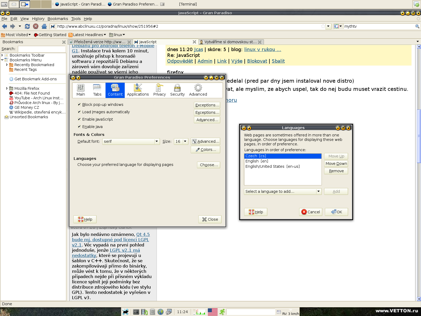Screen dimensions: 421x316
Task: Expand Bookmarks Toolbar folder
Action: coord(2,55)
